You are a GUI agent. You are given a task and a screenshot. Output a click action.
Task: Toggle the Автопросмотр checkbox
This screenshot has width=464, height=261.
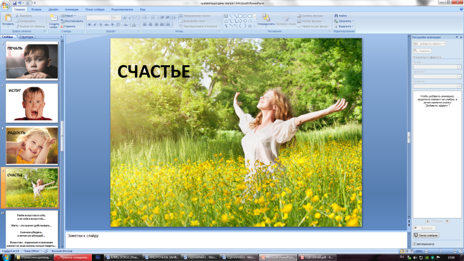(415, 243)
